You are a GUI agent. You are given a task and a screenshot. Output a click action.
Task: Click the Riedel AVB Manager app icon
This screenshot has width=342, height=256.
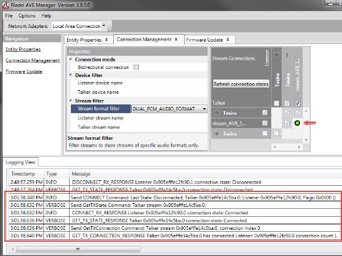(5, 5)
